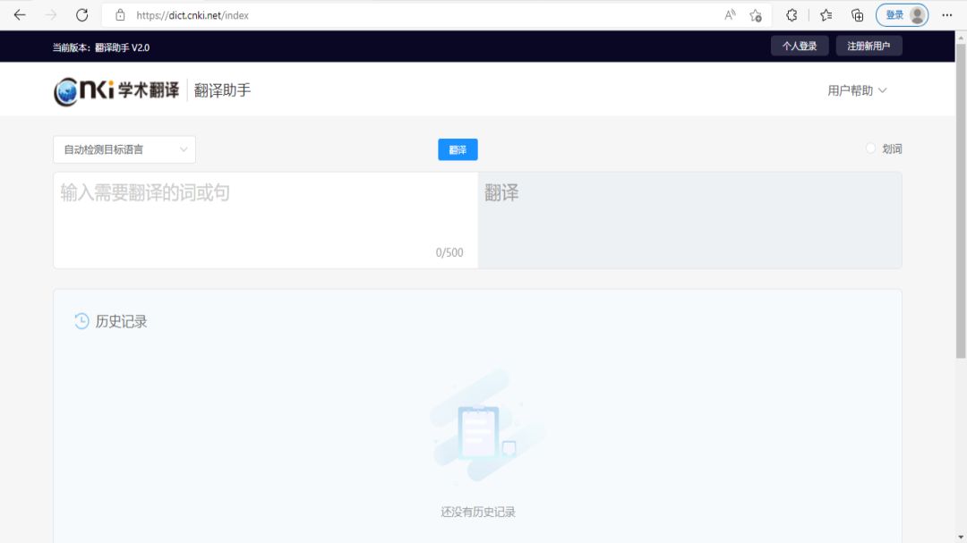Open browser settings and more menu
The height and width of the screenshot is (543, 967).
[x=946, y=15]
